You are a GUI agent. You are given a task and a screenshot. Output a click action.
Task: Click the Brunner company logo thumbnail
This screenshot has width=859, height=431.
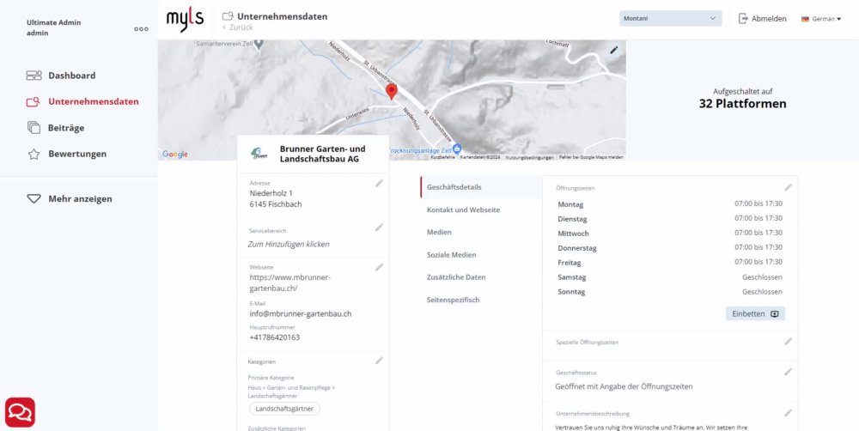click(259, 154)
